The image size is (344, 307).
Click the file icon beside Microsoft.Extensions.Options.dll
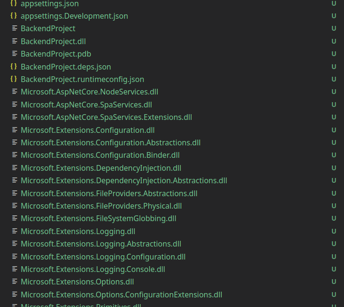coord(15,282)
